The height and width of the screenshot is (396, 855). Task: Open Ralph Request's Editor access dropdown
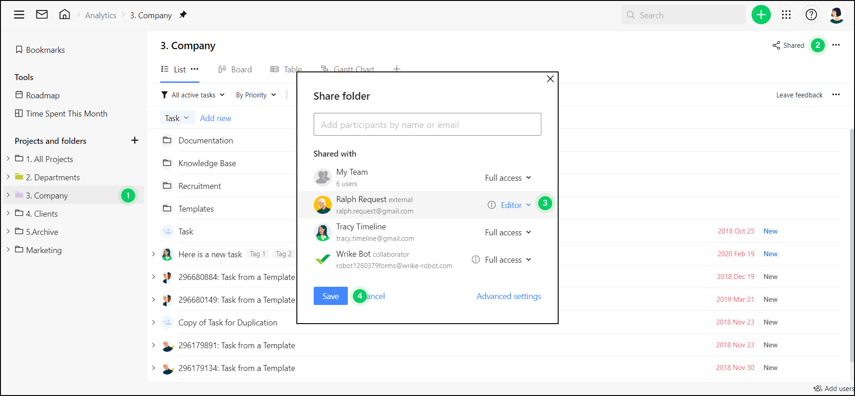click(x=515, y=205)
